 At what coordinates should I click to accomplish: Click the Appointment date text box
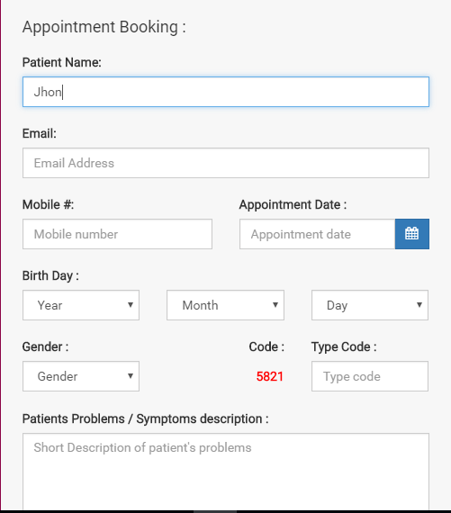pos(317,234)
